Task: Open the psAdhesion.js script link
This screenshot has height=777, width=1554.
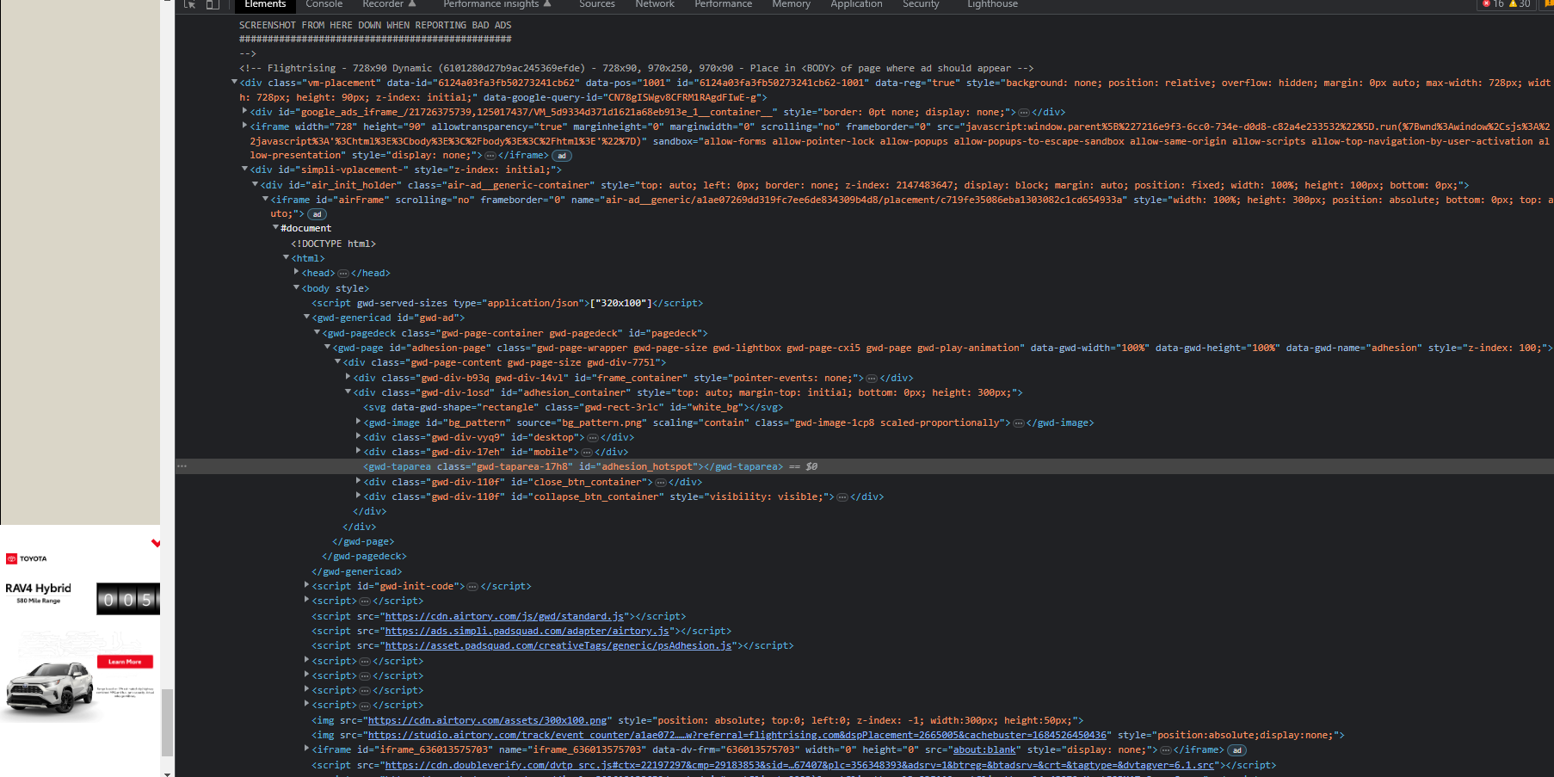Action: (x=558, y=646)
